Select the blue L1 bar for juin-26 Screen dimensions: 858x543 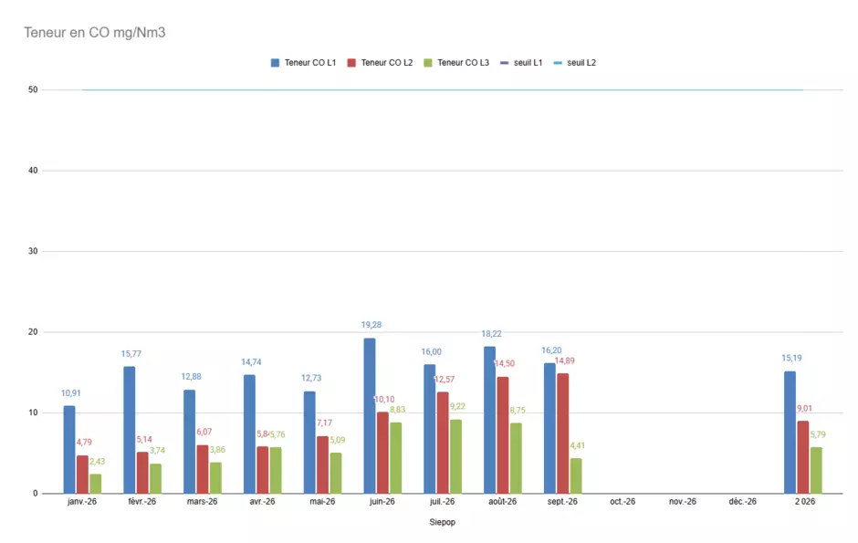click(370, 415)
